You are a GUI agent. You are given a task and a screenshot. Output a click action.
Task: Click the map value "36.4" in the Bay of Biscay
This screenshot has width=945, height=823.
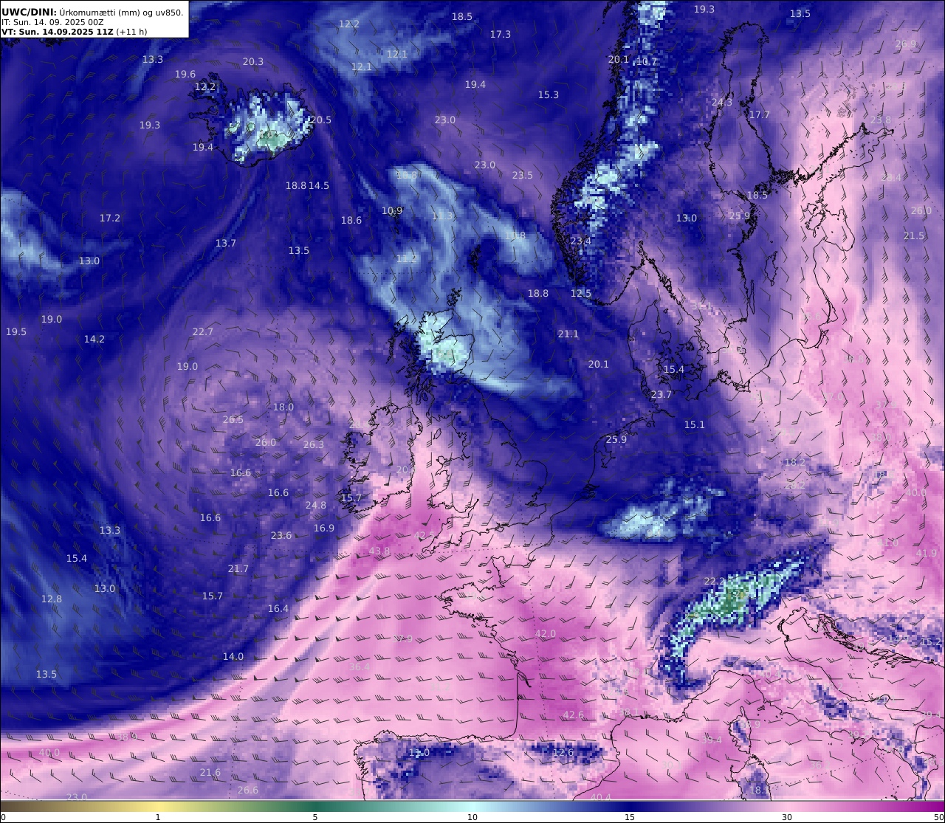coord(360,667)
